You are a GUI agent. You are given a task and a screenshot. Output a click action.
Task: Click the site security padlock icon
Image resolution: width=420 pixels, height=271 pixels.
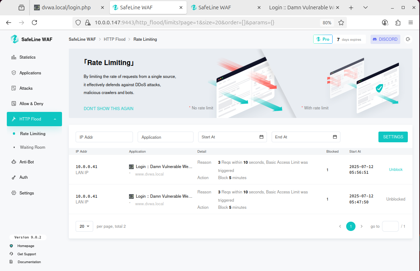pyautogui.click(x=87, y=23)
